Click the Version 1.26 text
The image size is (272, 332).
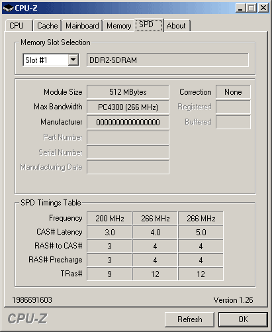233,300
